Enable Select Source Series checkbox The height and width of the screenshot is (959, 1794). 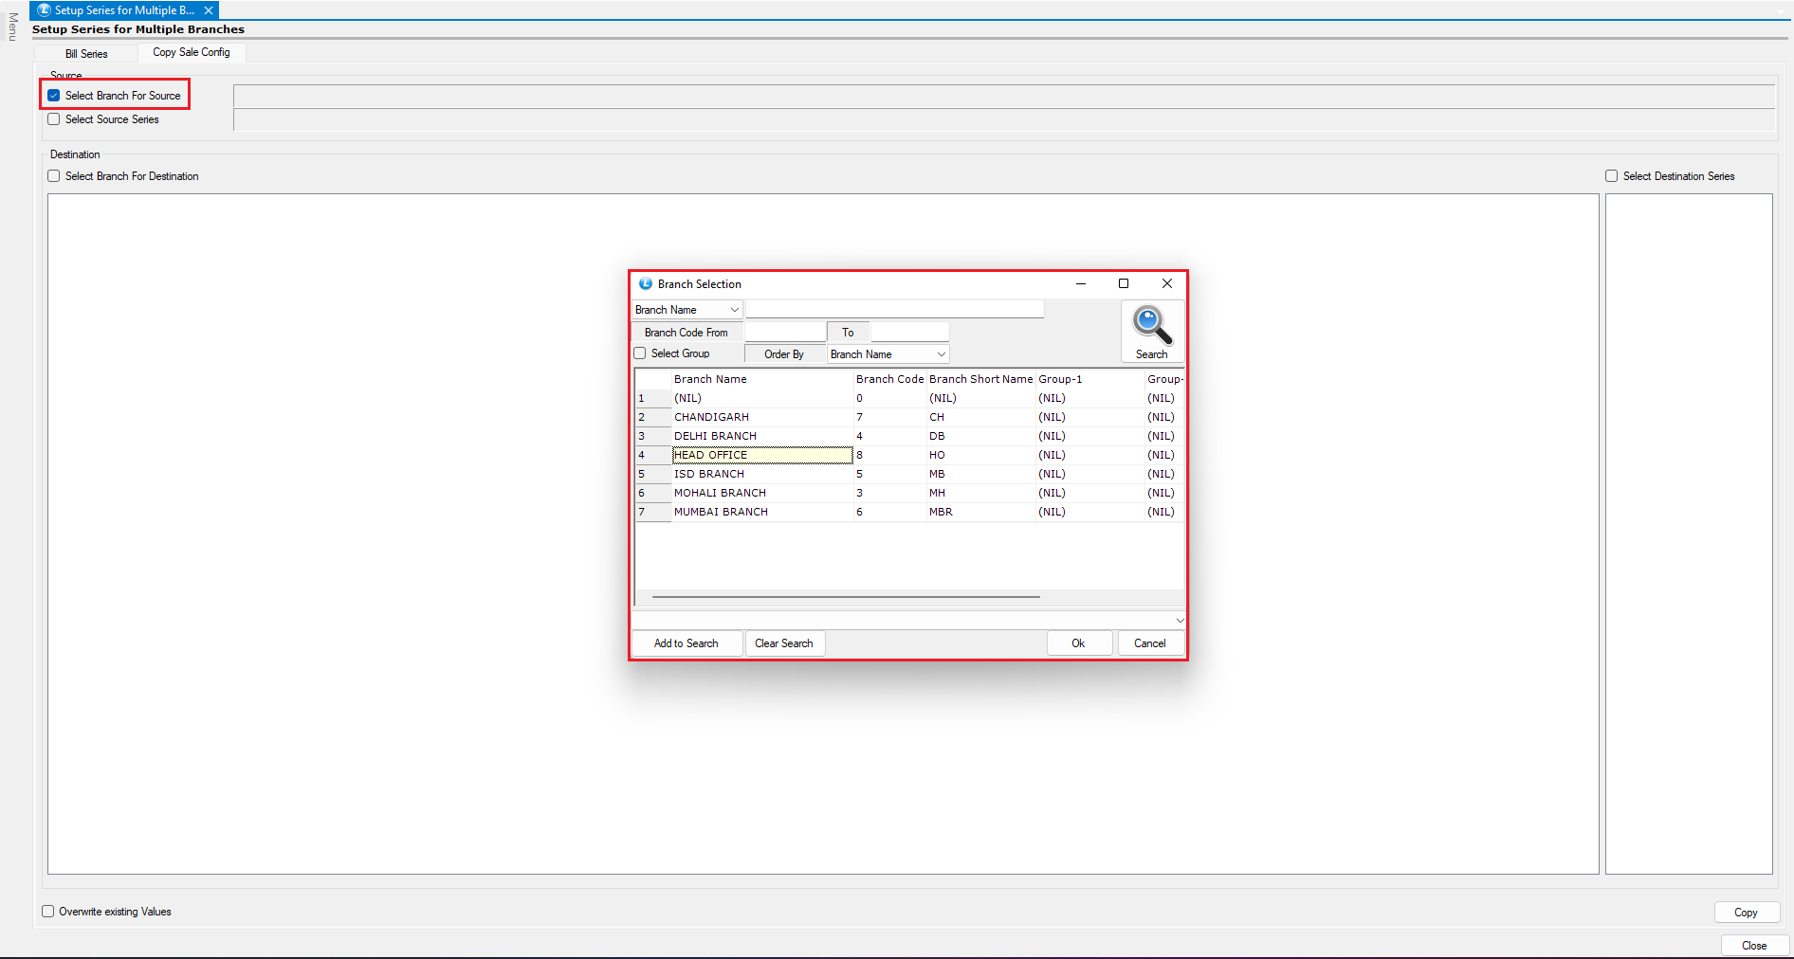pos(54,119)
